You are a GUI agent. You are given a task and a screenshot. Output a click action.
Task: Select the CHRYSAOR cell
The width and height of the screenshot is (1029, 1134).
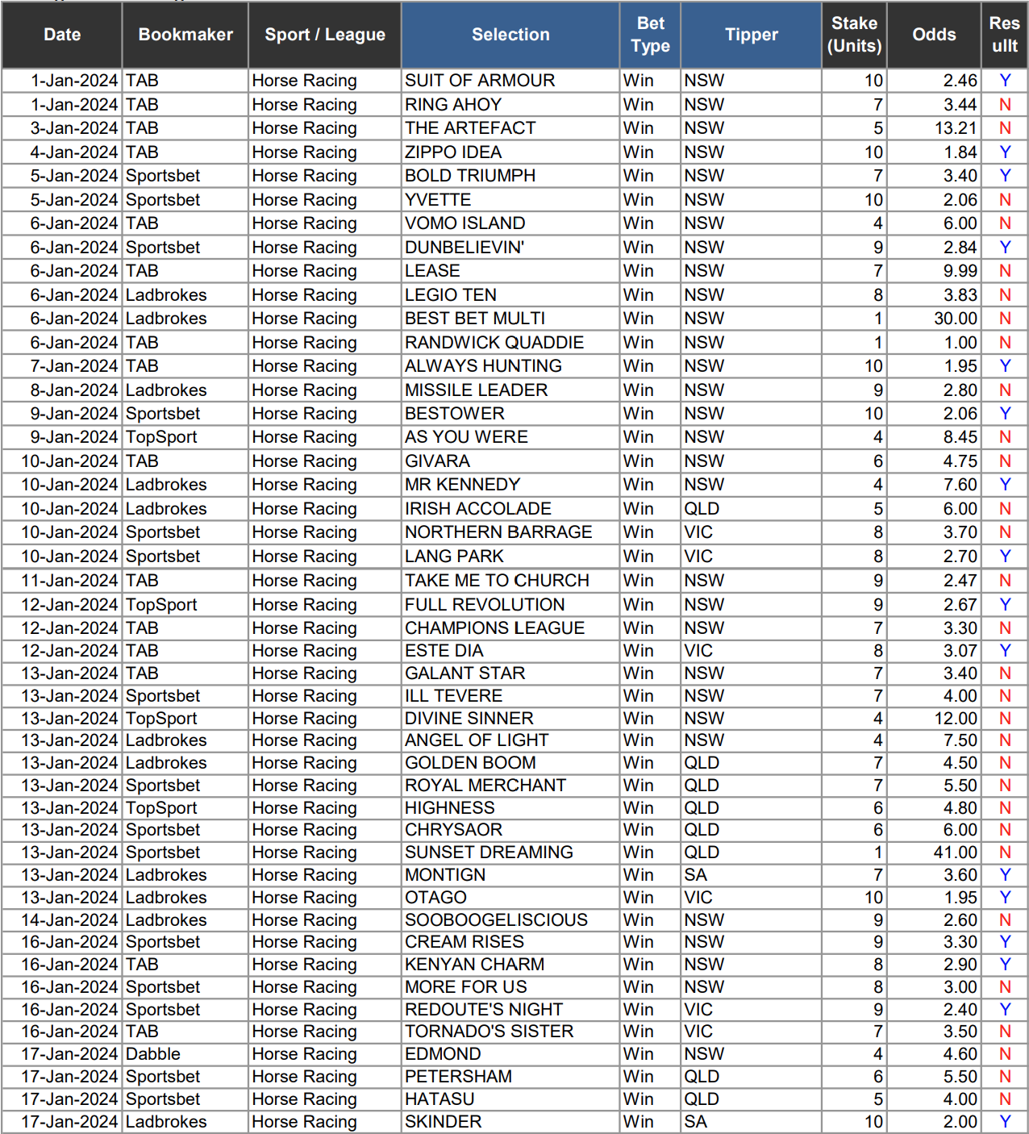coord(510,830)
